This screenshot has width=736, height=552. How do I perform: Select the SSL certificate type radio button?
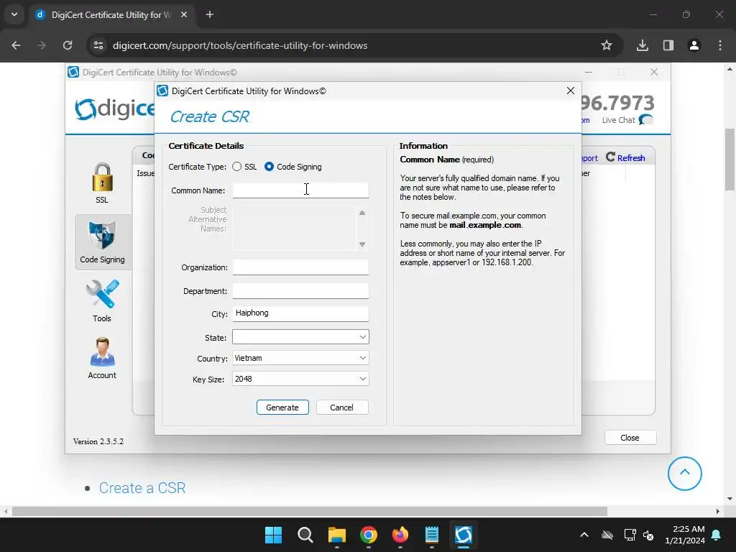(x=236, y=167)
